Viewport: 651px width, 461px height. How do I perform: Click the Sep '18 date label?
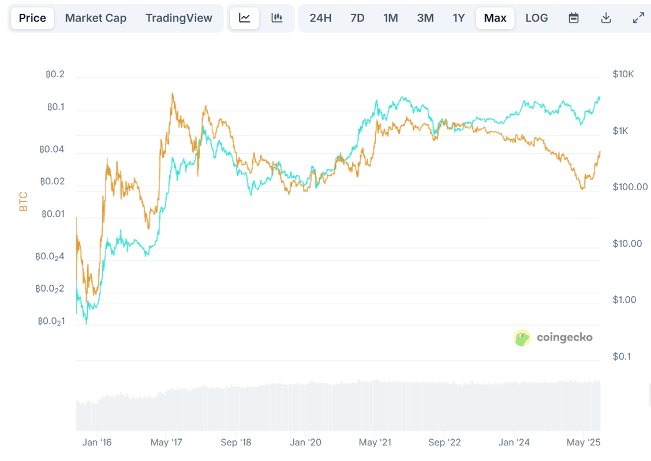click(x=236, y=443)
